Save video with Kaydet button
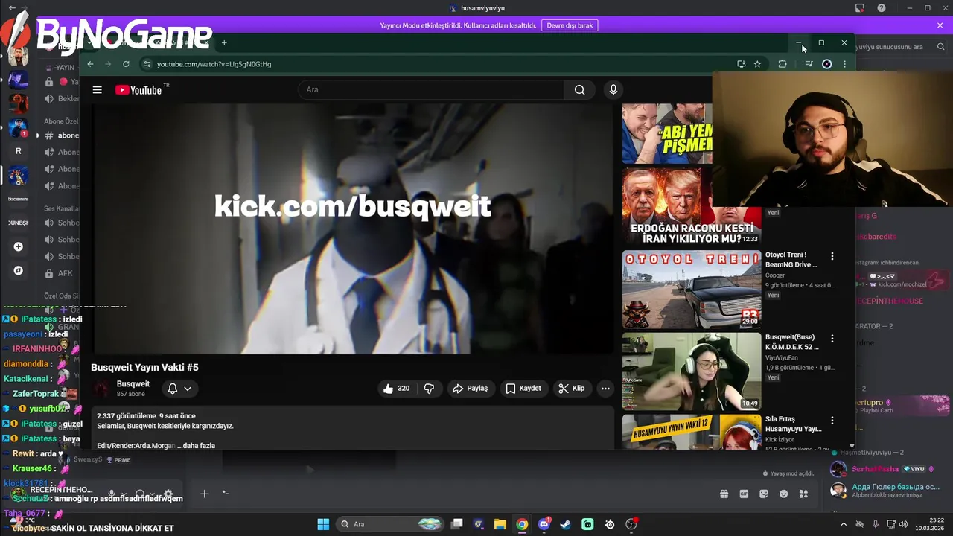 click(x=523, y=389)
